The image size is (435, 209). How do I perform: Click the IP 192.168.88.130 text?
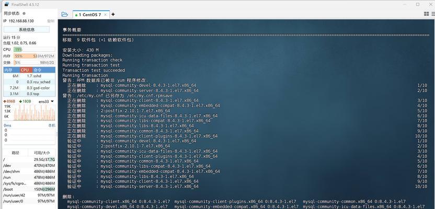18,21
